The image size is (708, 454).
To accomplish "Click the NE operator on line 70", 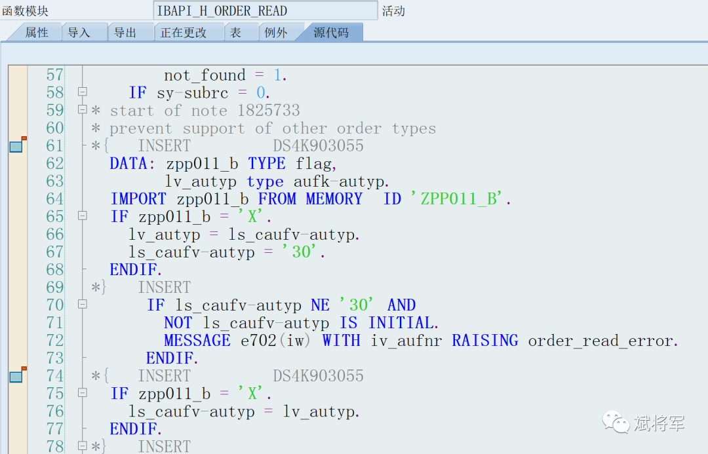I will click(320, 305).
